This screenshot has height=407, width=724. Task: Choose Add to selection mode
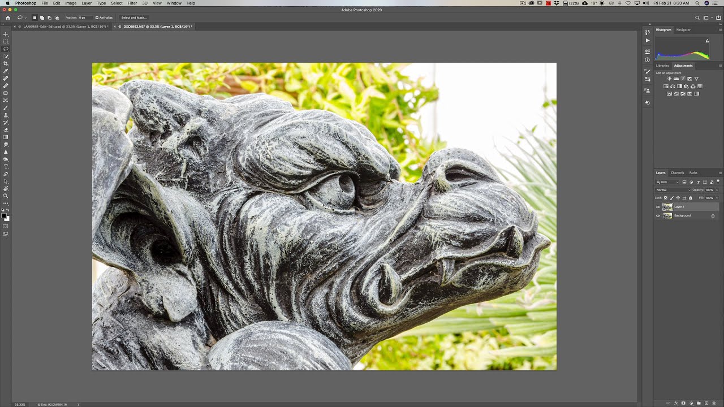click(42, 18)
